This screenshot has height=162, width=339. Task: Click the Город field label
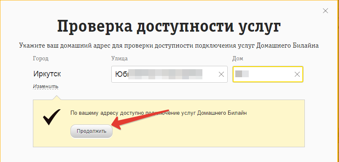point(40,59)
